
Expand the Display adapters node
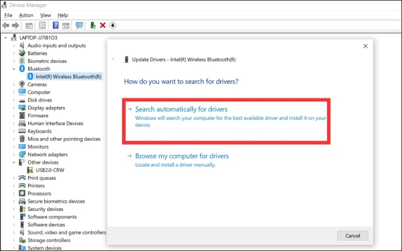(x=14, y=108)
